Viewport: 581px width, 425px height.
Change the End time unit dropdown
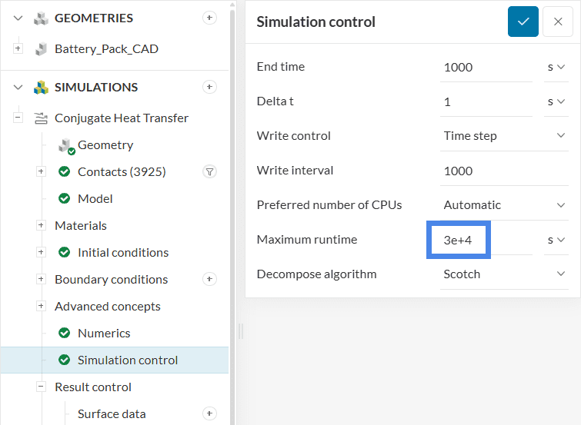[x=556, y=67]
